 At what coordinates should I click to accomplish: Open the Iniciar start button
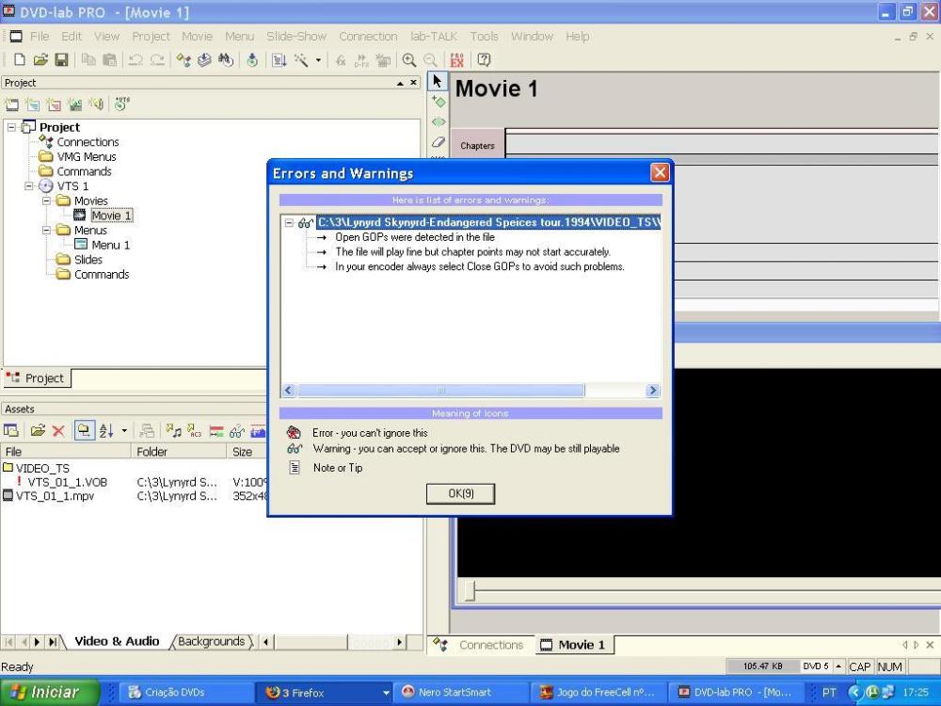point(45,693)
